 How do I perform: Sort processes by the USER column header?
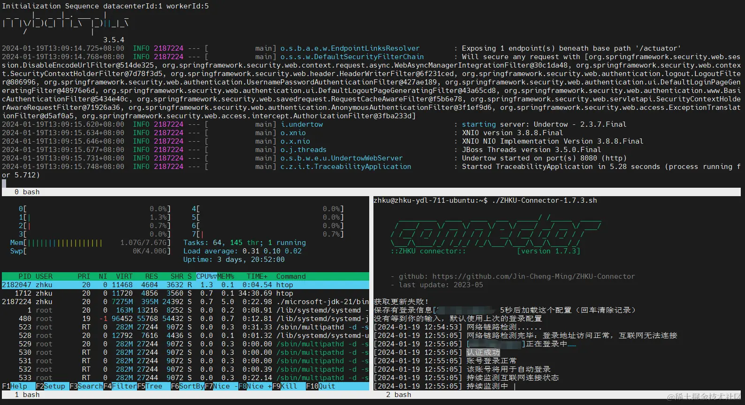[x=44, y=276]
